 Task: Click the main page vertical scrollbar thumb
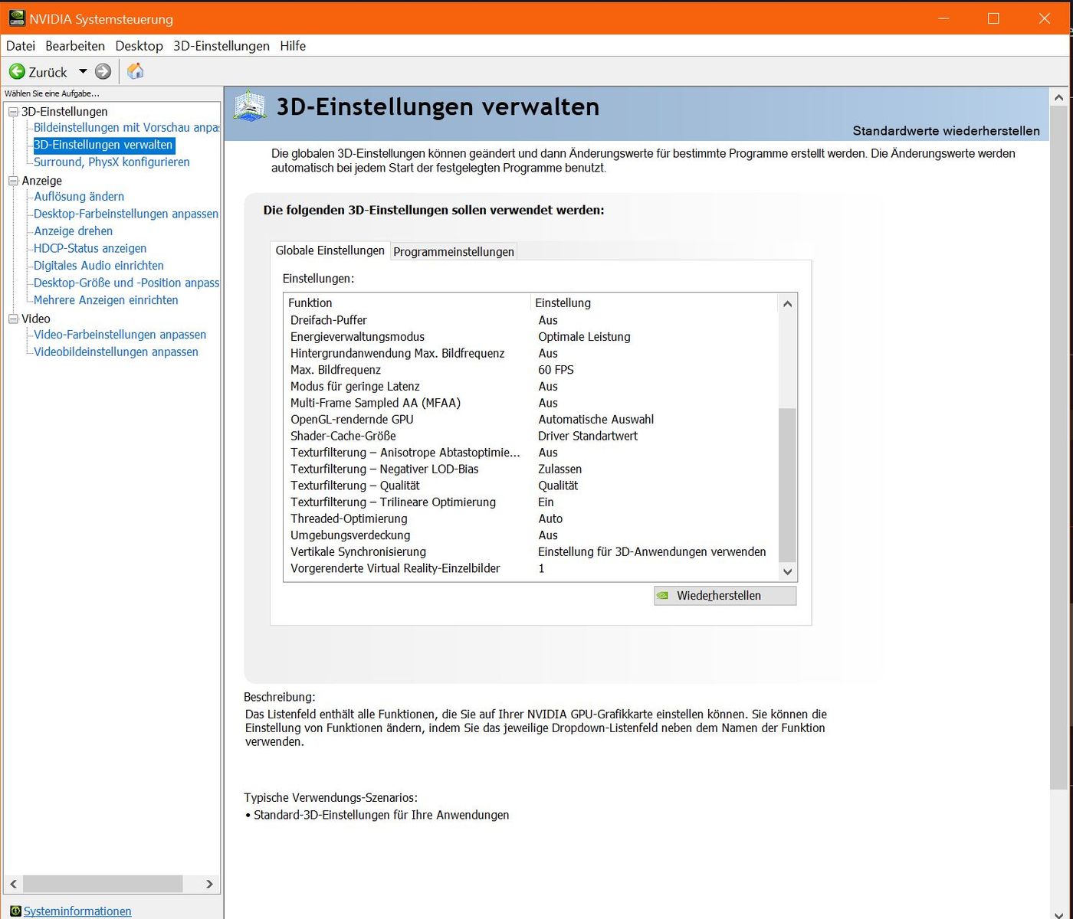tap(1058, 448)
